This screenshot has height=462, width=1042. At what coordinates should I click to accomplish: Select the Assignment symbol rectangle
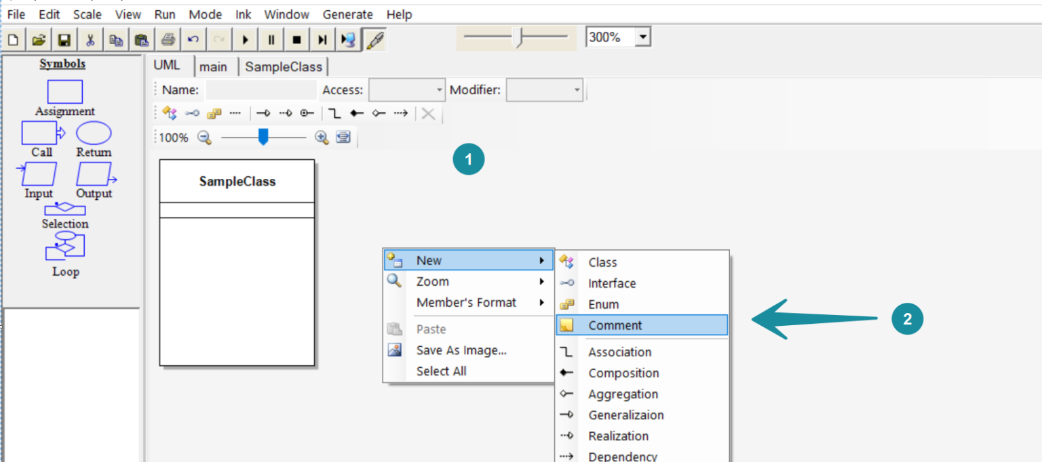pyautogui.click(x=65, y=91)
